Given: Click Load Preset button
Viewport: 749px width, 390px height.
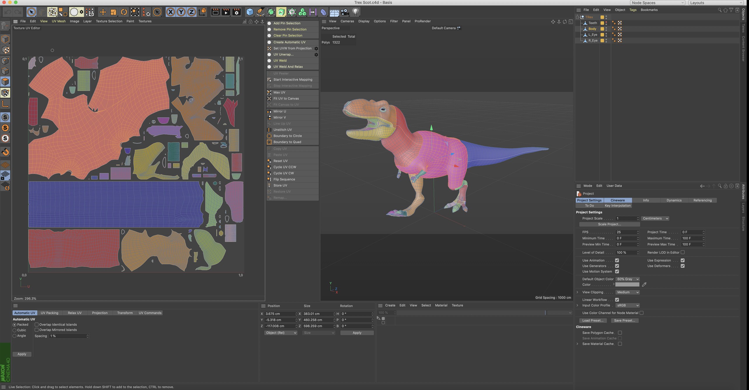Looking at the screenshot, I should coord(593,321).
